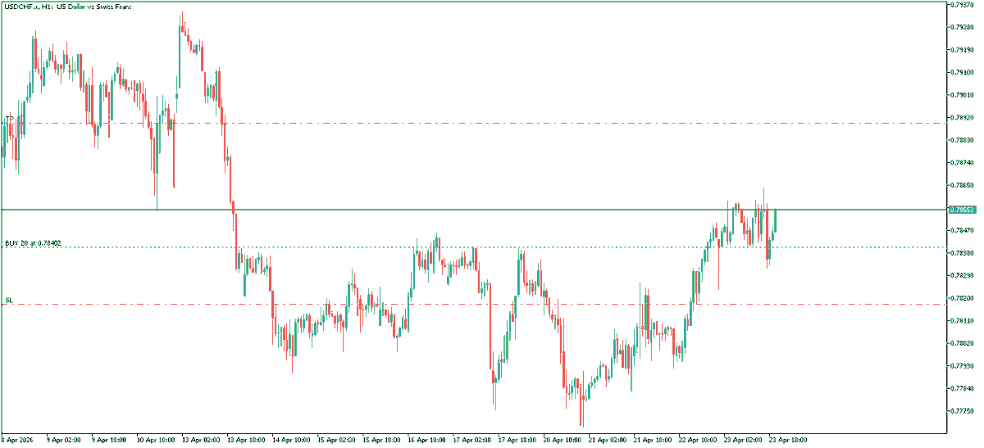Click the current price tag 0.78552
Screen dimensions: 984x448
[x=961, y=210]
